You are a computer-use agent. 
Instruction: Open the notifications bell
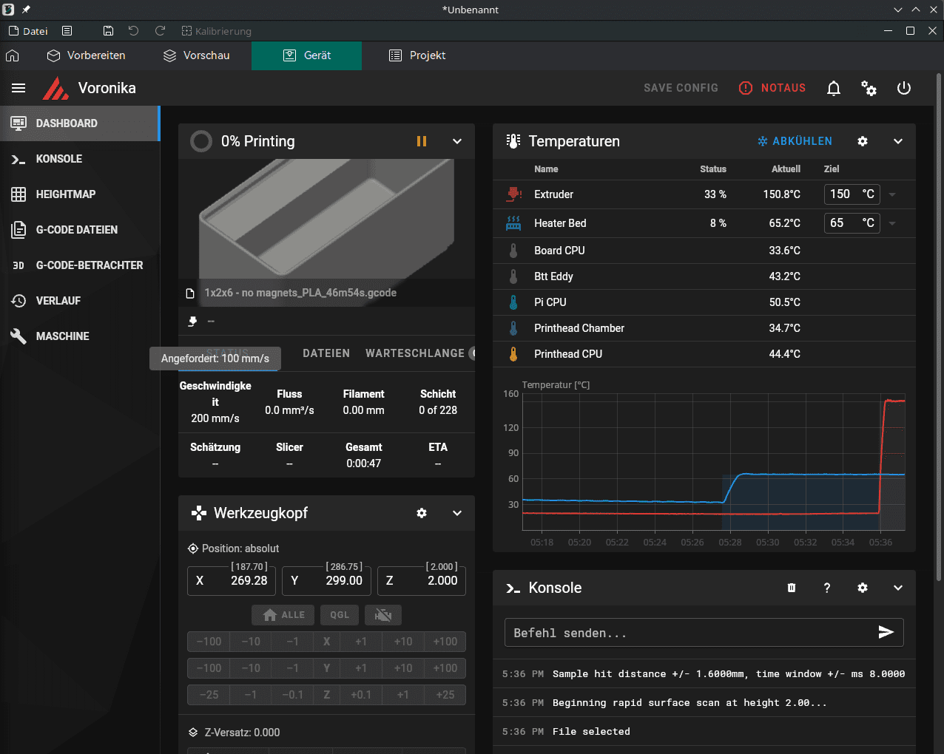coord(834,89)
